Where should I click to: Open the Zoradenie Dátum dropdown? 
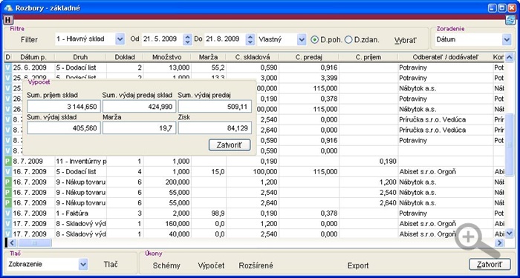click(x=507, y=40)
